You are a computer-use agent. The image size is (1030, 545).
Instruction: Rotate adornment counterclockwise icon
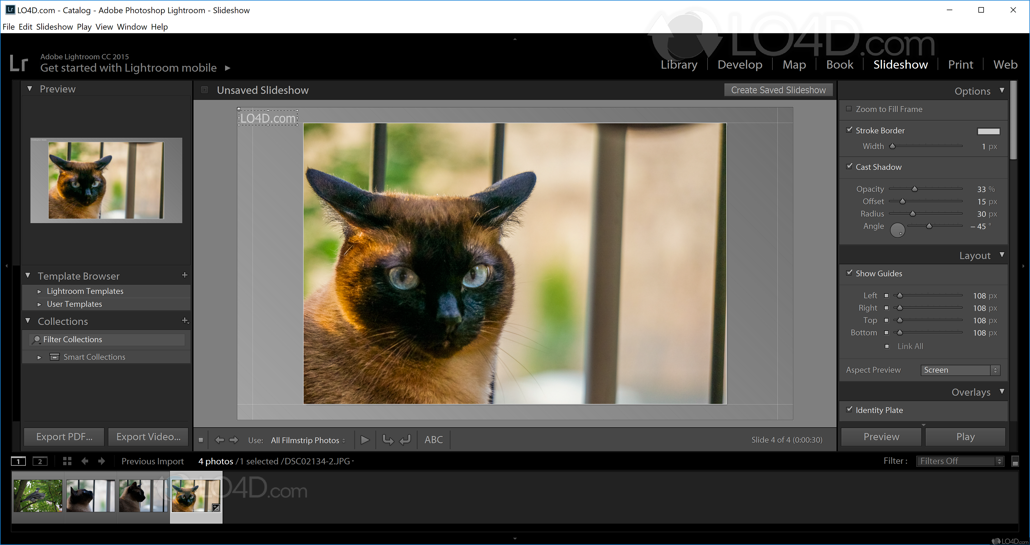388,440
